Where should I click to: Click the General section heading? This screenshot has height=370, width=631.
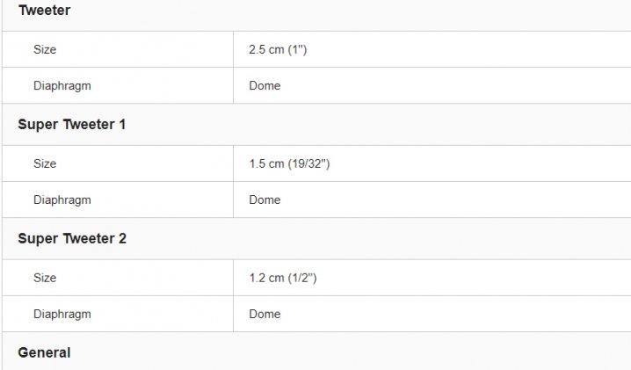[x=44, y=353]
